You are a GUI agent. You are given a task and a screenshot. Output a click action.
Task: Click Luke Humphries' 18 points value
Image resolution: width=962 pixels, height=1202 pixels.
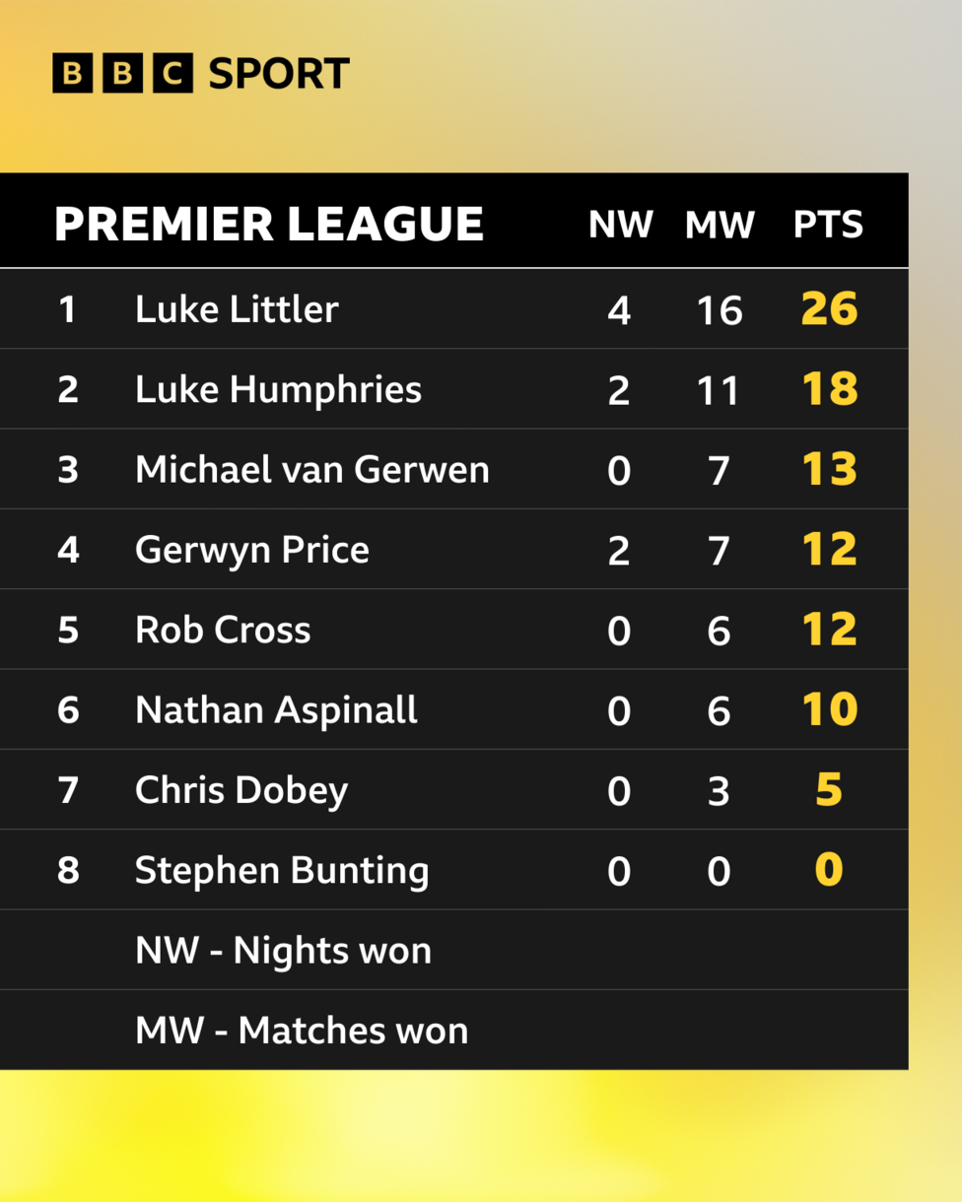coord(829,390)
